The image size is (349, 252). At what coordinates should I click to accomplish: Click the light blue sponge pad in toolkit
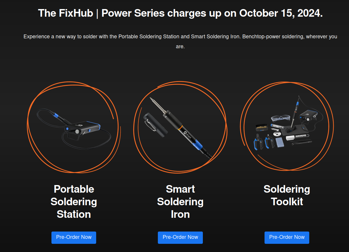point(280,142)
